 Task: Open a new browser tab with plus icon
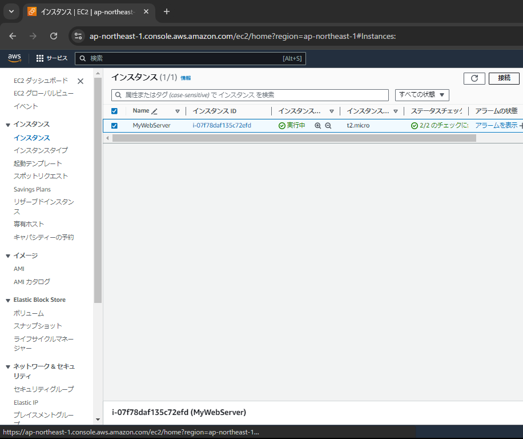167,11
